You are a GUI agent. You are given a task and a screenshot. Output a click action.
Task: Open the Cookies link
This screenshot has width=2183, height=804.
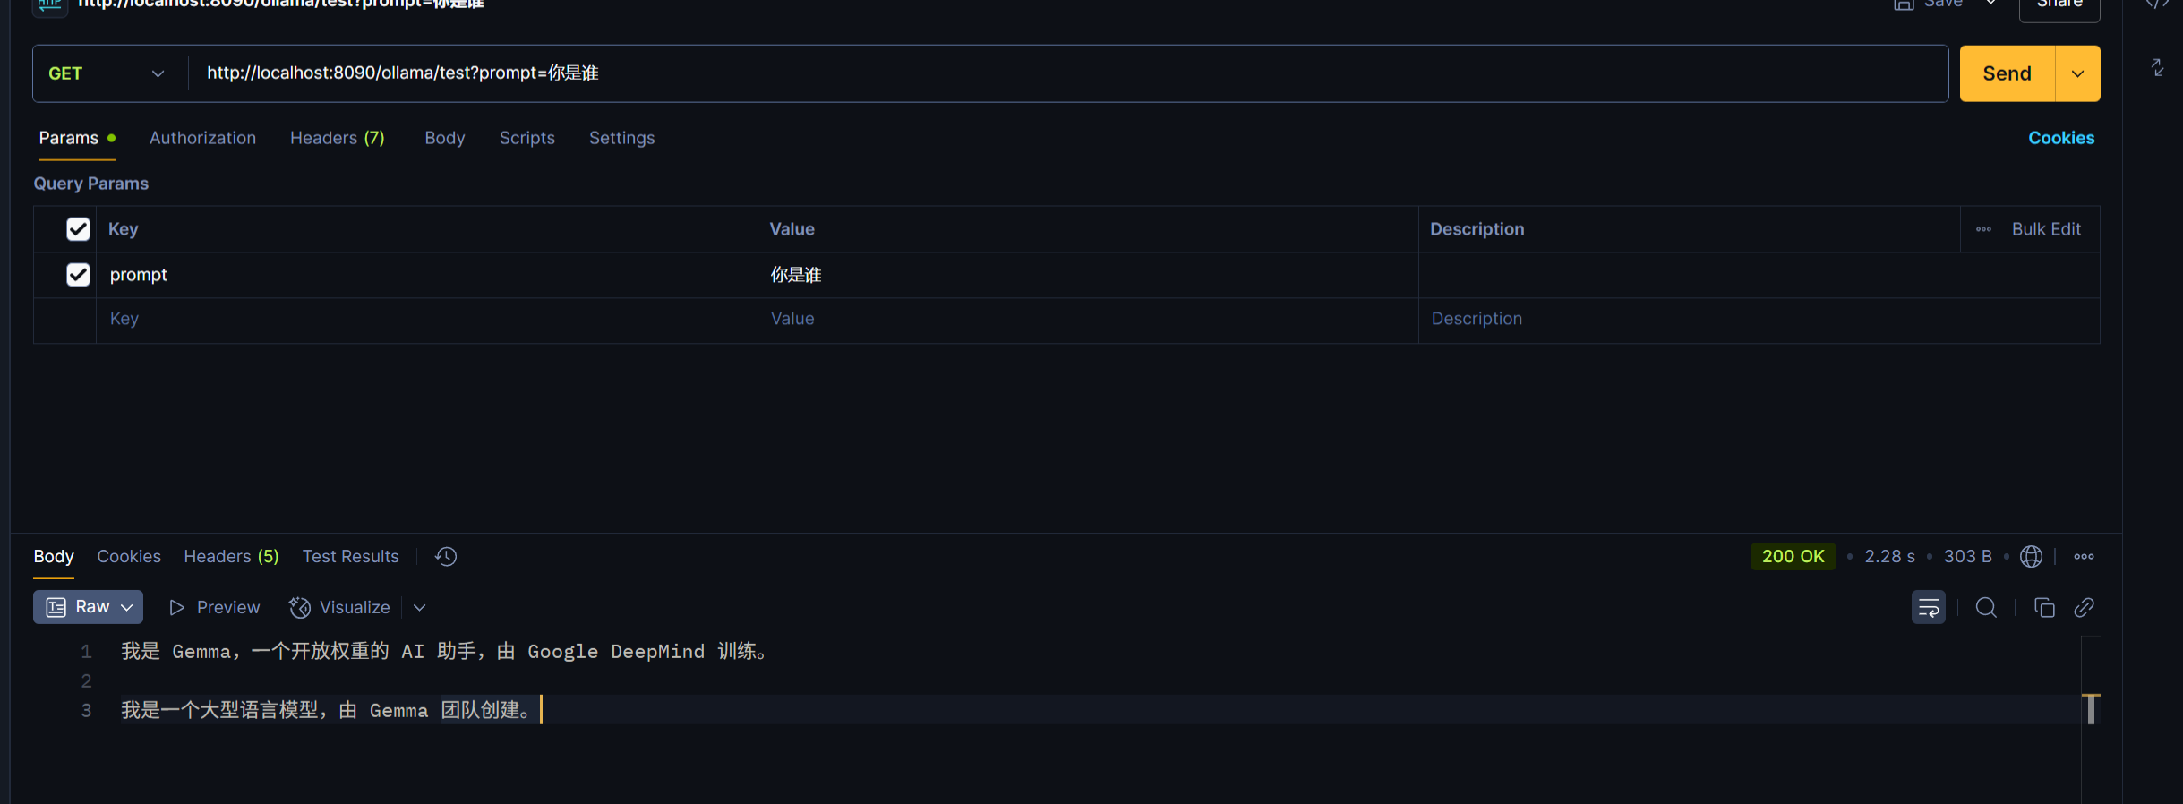click(x=2061, y=138)
